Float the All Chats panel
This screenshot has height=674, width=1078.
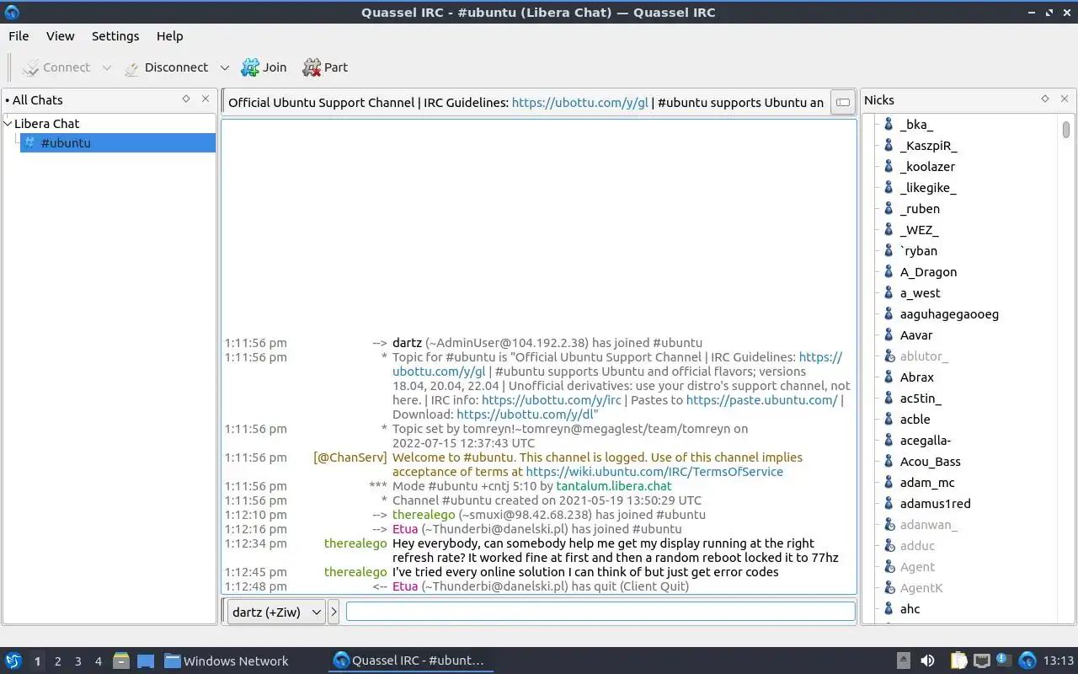[186, 99]
